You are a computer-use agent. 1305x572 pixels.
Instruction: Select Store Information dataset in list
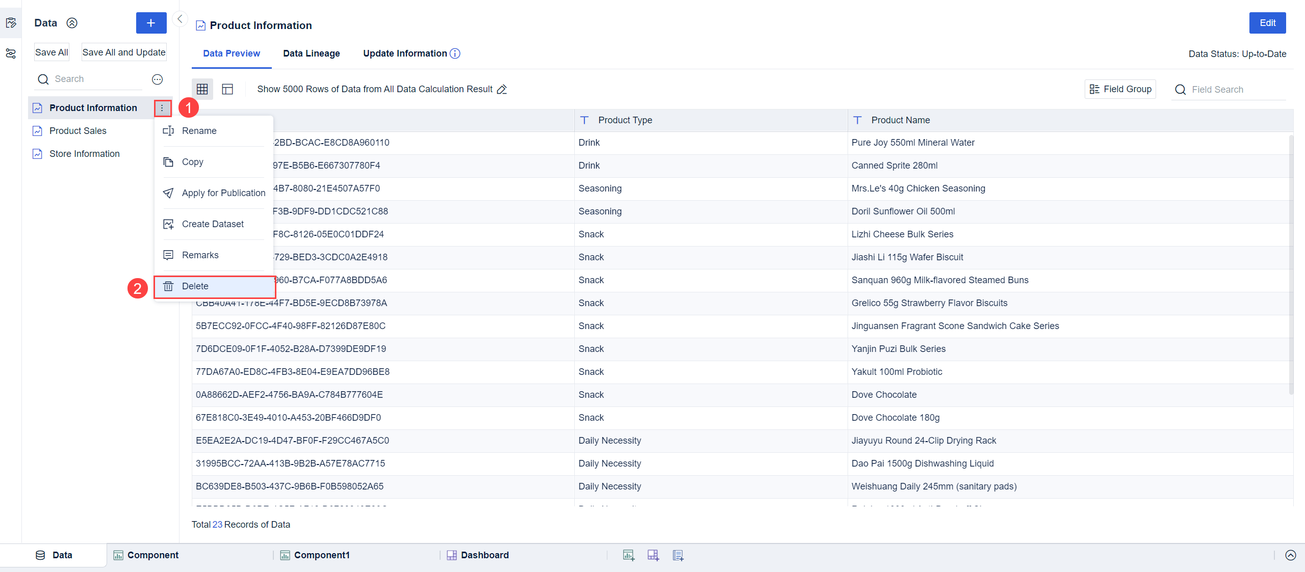[x=84, y=154]
